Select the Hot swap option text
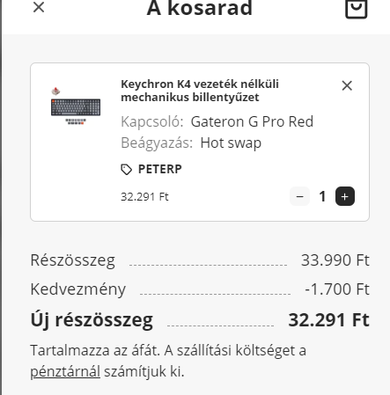Image resolution: width=390 pixels, height=395 pixels. (x=231, y=143)
